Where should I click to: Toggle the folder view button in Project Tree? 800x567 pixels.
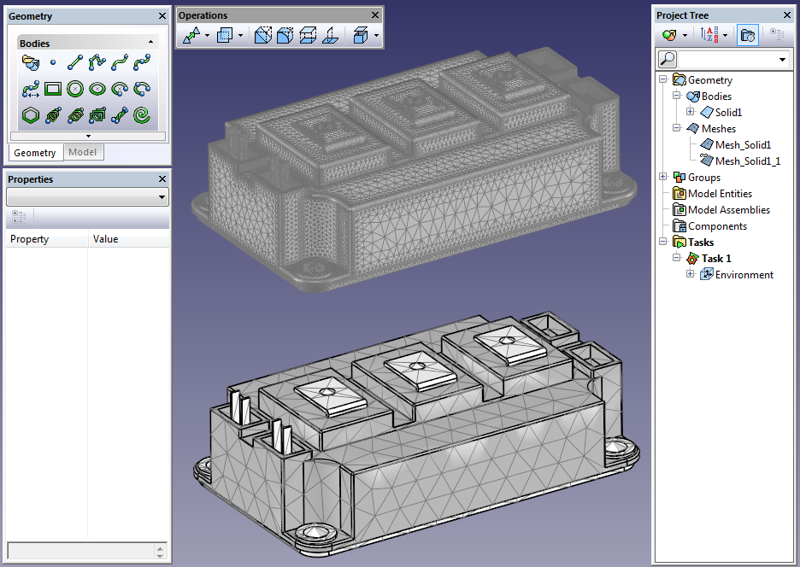[x=747, y=35]
